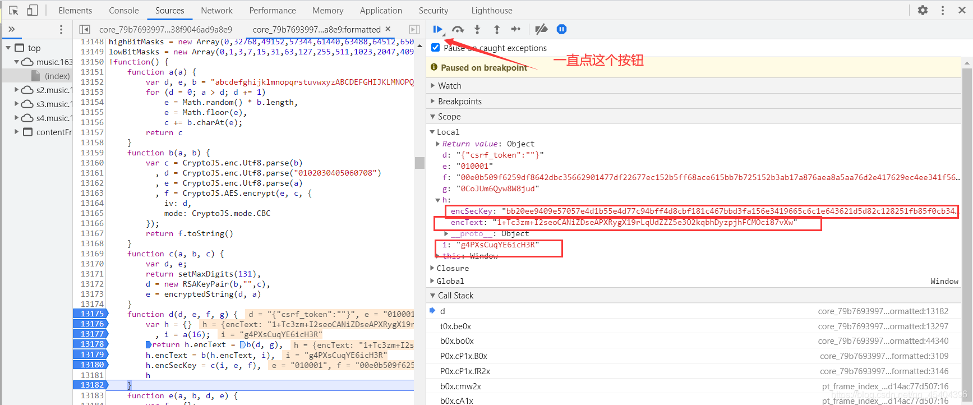Open the DevTools three-dot options menu
This screenshot has width=973, height=405.
[943, 10]
